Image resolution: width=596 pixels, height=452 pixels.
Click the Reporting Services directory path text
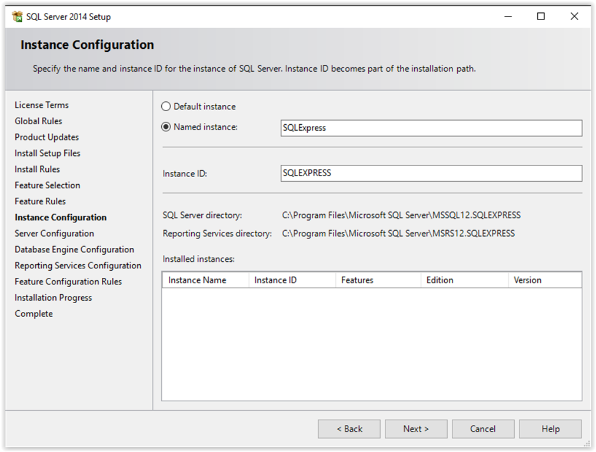[398, 234]
